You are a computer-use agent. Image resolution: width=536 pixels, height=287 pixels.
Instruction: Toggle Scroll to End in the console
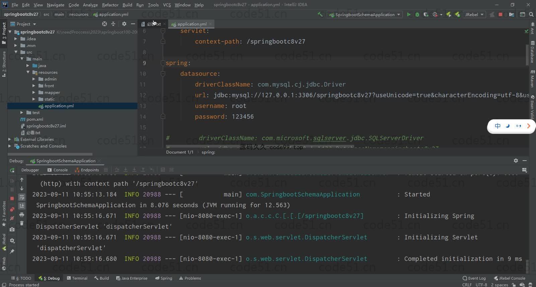(x=22, y=206)
